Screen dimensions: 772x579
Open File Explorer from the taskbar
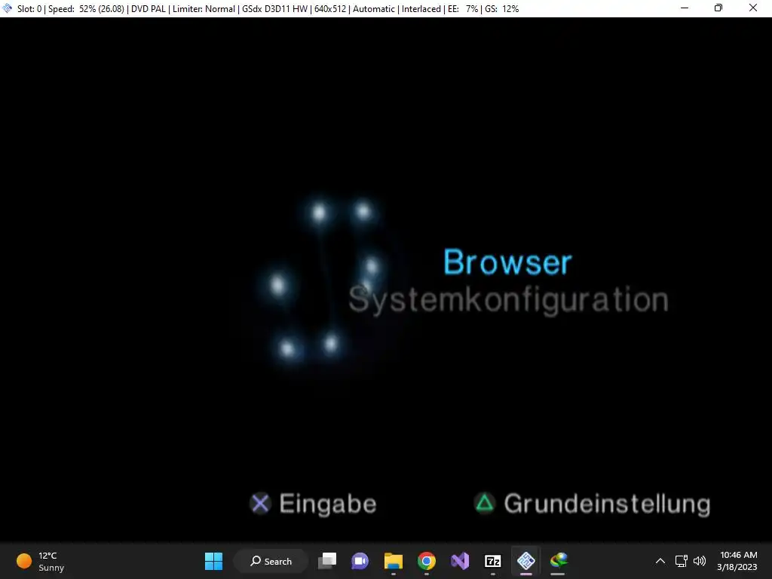tap(394, 561)
